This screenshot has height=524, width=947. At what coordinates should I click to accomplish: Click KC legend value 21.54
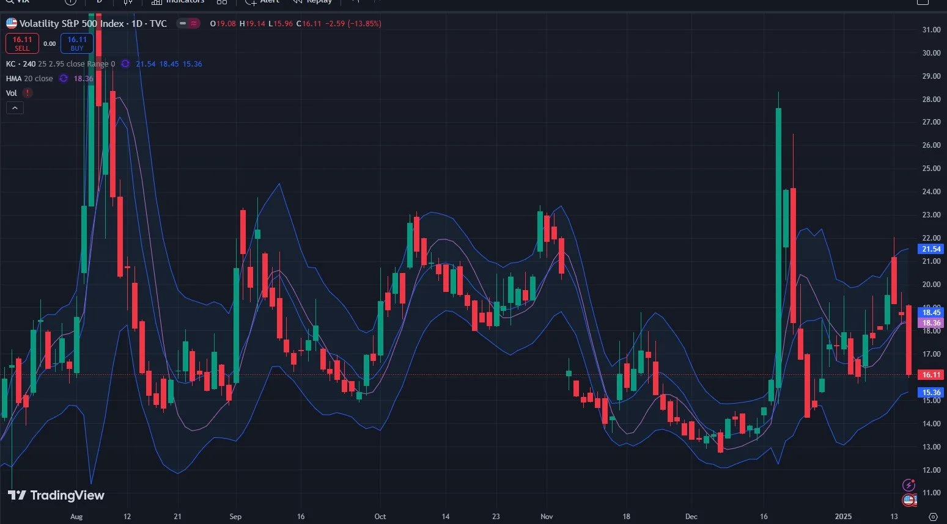pos(146,64)
